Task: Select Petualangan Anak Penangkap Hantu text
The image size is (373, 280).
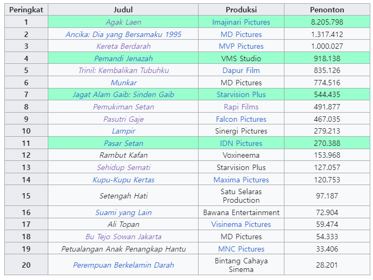Action: click(x=123, y=249)
